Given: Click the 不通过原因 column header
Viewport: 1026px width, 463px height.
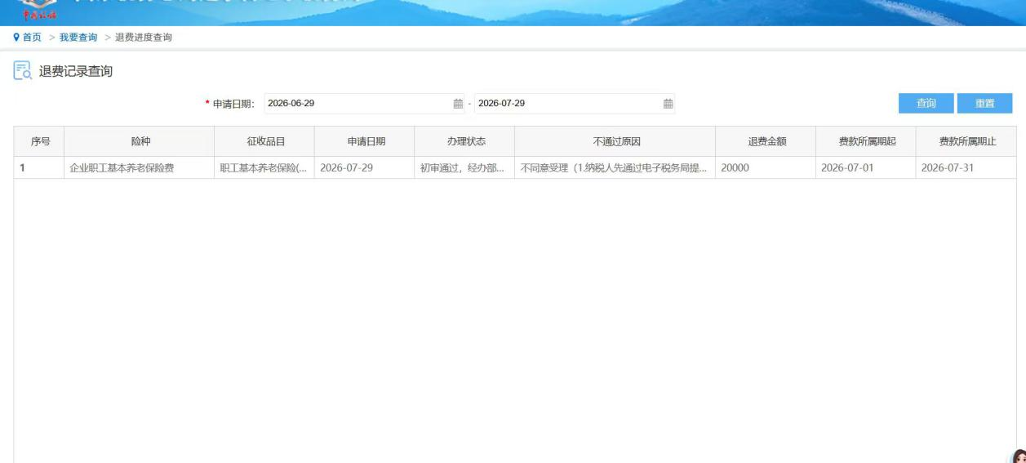Looking at the screenshot, I should point(615,141).
